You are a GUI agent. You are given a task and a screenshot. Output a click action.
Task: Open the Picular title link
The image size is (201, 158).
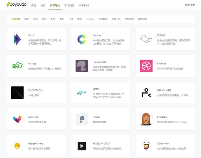(x=96, y=117)
